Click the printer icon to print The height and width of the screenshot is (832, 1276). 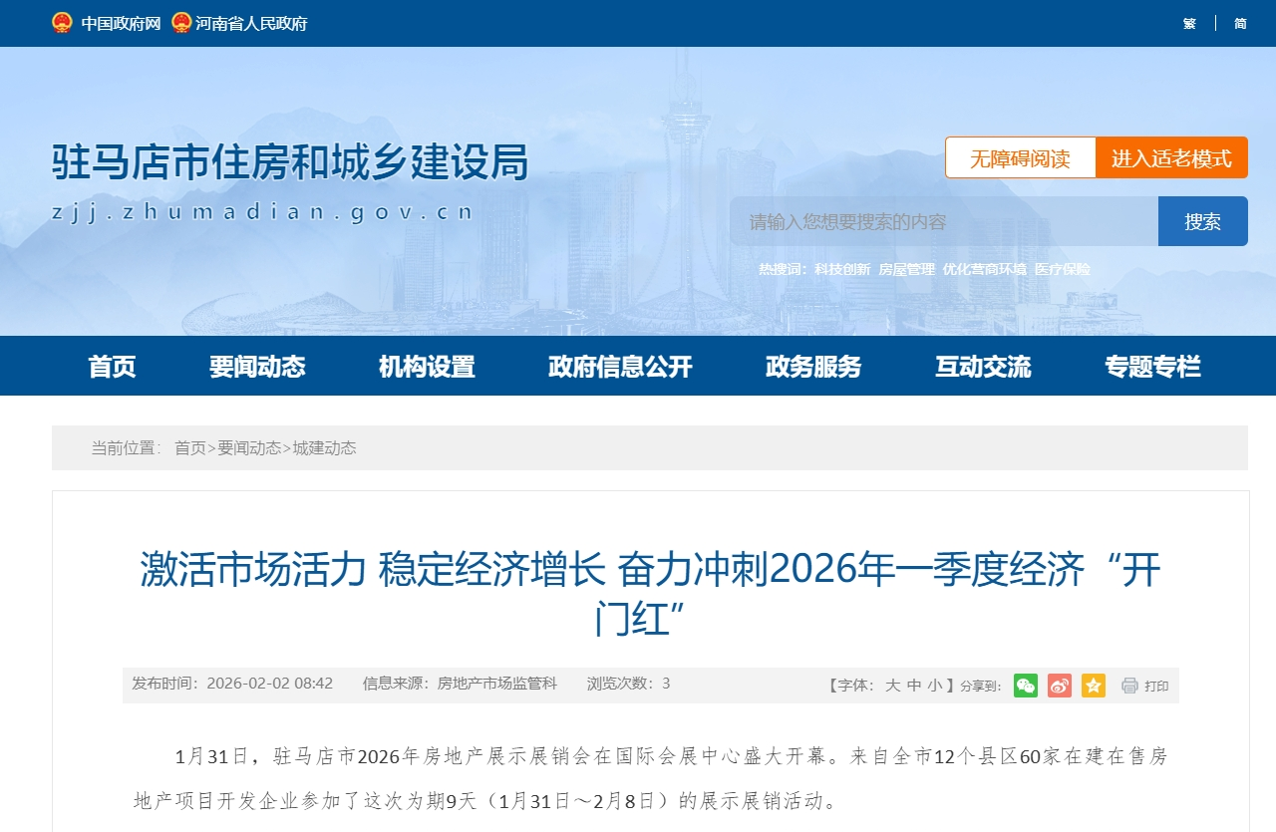tap(1129, 686)
